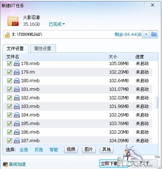Toggle the 185.rmvb checkbox

point(10,124)
